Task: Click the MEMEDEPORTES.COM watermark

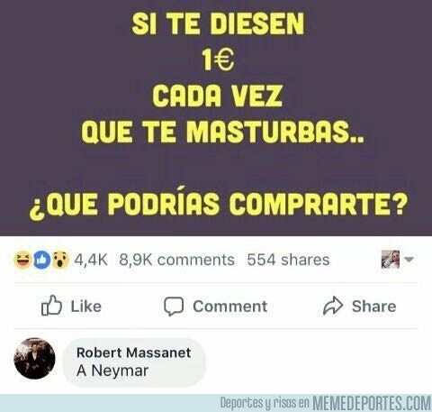Action: click(x=372, y=403)
